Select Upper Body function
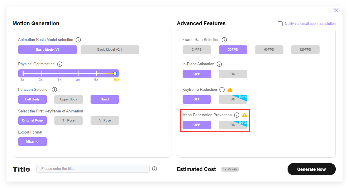The image size is (349, 188). coord(69,99)
